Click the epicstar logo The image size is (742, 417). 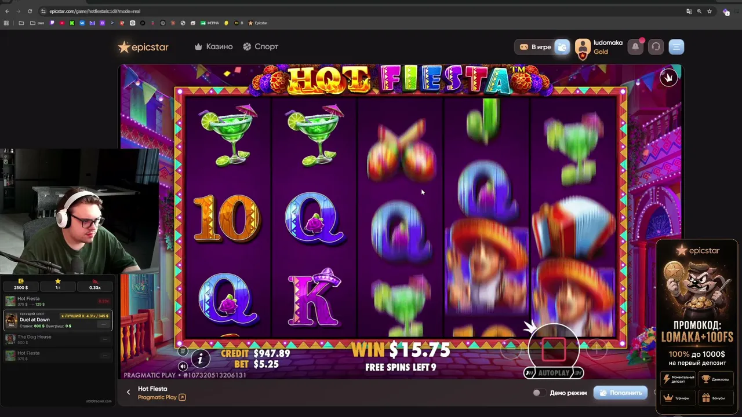pos(143,47)
